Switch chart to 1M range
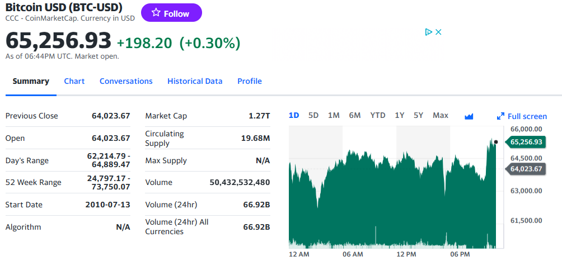This screenshot has height=261, width=562. (x=334, y=115)
